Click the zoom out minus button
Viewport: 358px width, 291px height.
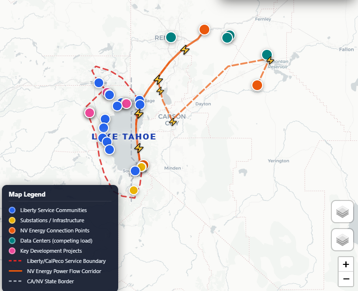[346, 279]
